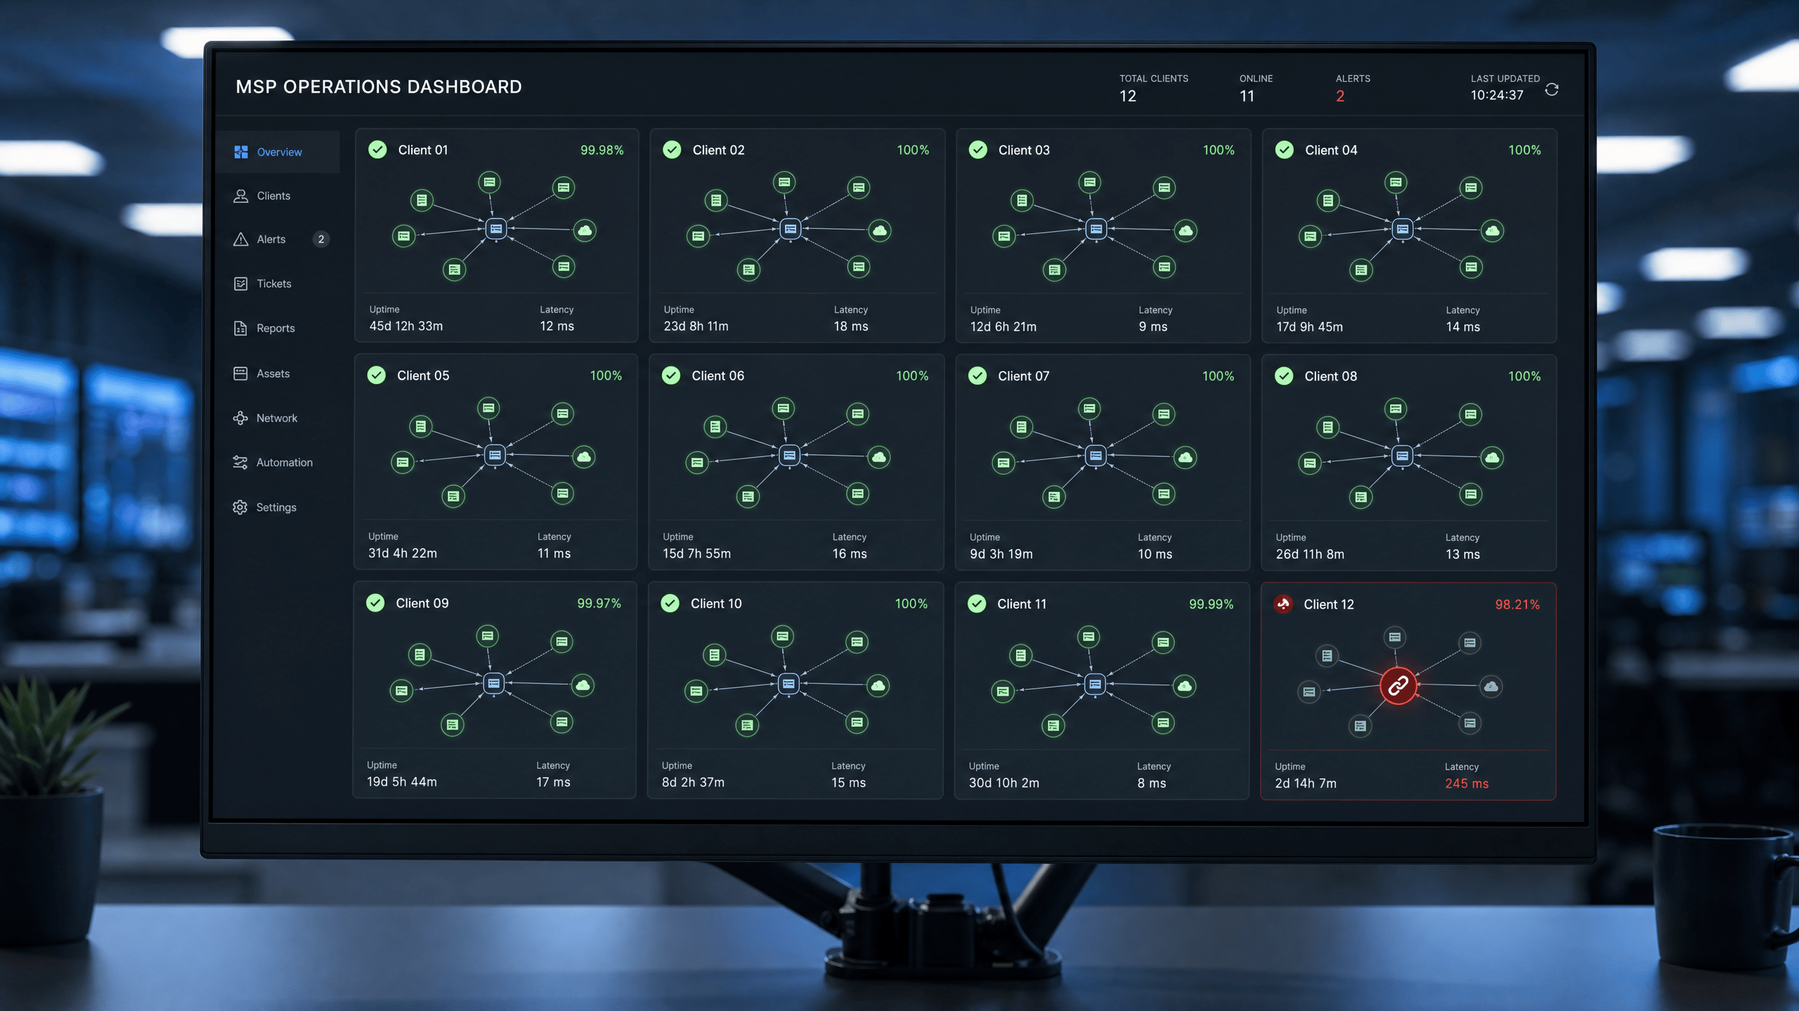Click the Last Updated time 10:24:37

point(1497,95)
